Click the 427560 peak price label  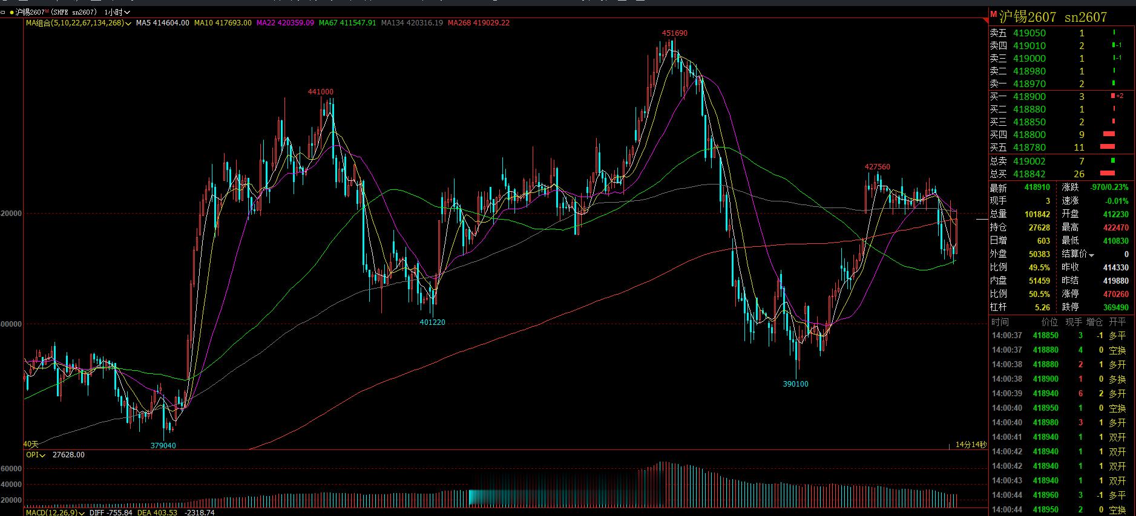877,167
